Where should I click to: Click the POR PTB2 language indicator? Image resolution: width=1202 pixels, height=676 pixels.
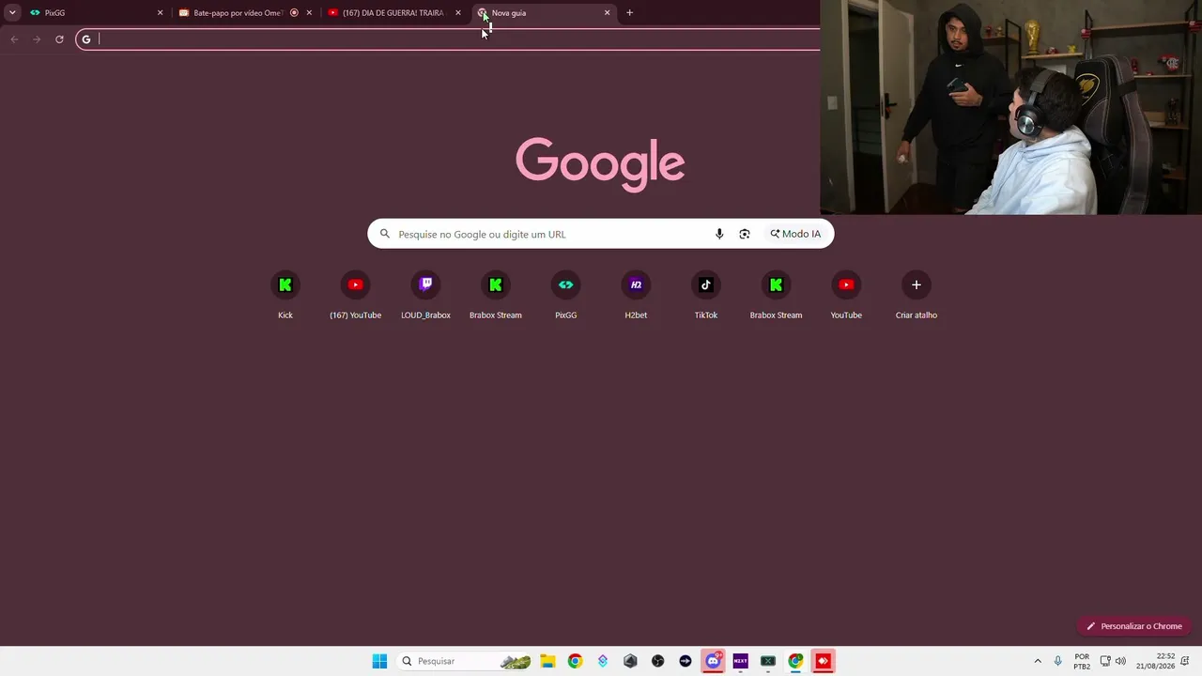[x=1082, y=661]
